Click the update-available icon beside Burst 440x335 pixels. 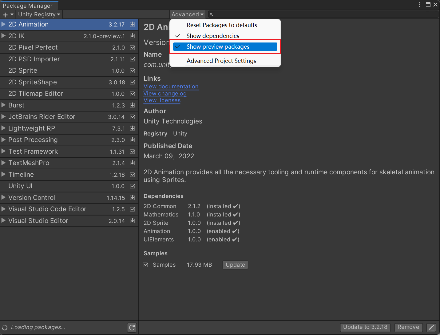pos(133,105)
